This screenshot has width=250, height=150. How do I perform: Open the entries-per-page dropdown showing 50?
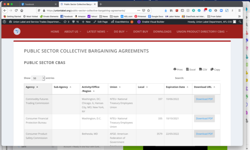coord(38,78)
